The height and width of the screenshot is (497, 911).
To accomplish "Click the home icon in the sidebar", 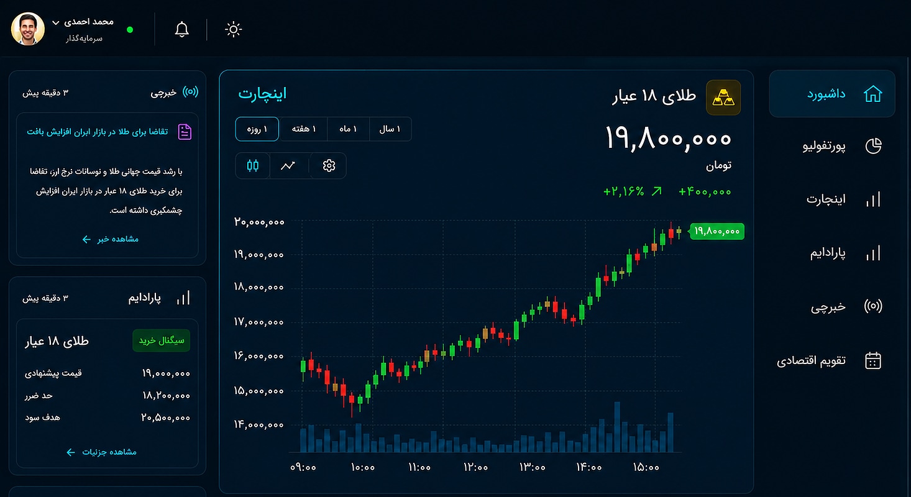I will point(872,94).
